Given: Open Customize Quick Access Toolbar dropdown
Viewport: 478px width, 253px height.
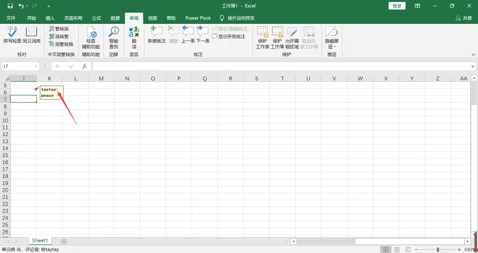Looking at the screenshot, I should point(49,6).
